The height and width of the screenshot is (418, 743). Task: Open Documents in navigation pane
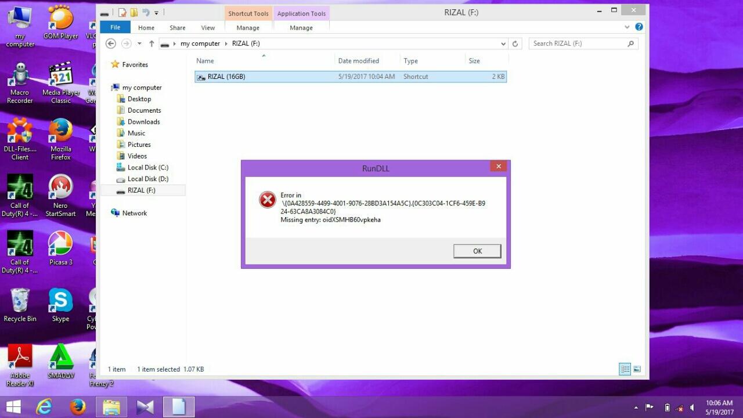coord(144,110)
